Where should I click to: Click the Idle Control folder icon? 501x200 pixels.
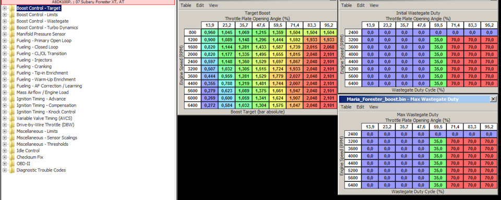12,151
